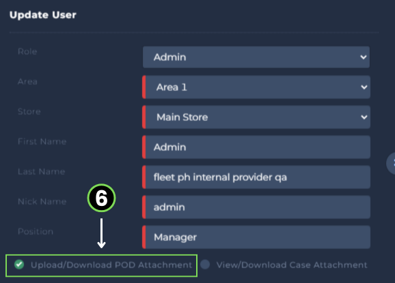Viewport: 395px width, 283px height.
Task: Uncheck Upload/Download POD Attachment checkbox
Action: (x=19, y=265)
